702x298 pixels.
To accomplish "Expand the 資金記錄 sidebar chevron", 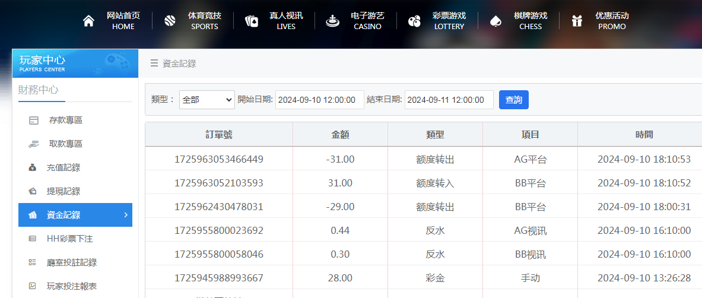I will (x=125, y=215).
